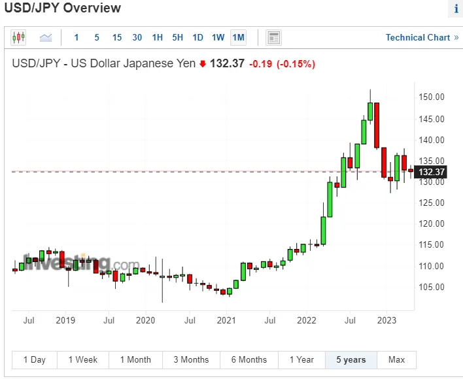The image size is (463, 379).
Task: Set the 5 minute interval
Action: [x=97, y=37]
